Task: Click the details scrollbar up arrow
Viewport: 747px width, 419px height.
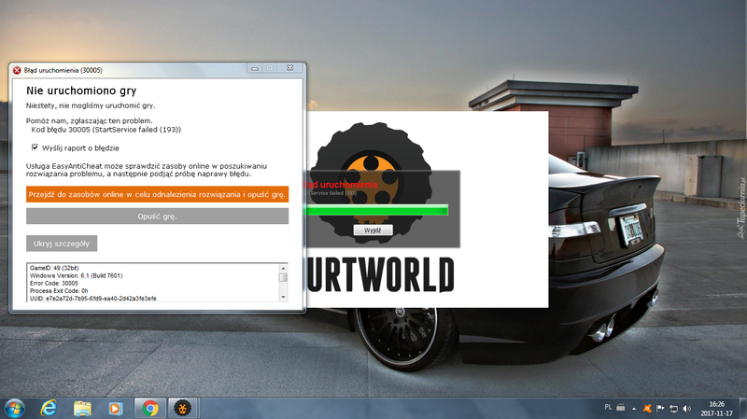Action: pos(283,269)
